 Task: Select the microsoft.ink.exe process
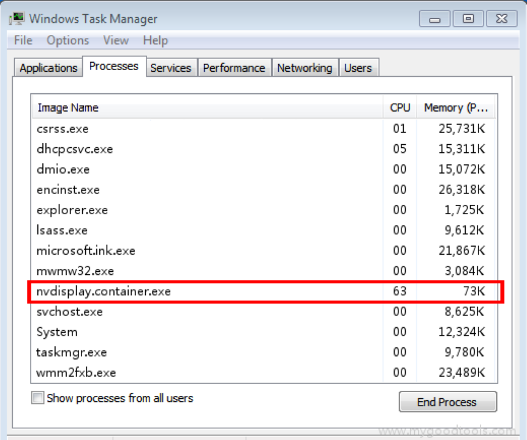[264, 250]
